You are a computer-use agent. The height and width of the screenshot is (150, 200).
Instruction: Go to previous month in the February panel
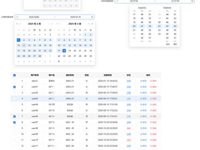(20, 24)
